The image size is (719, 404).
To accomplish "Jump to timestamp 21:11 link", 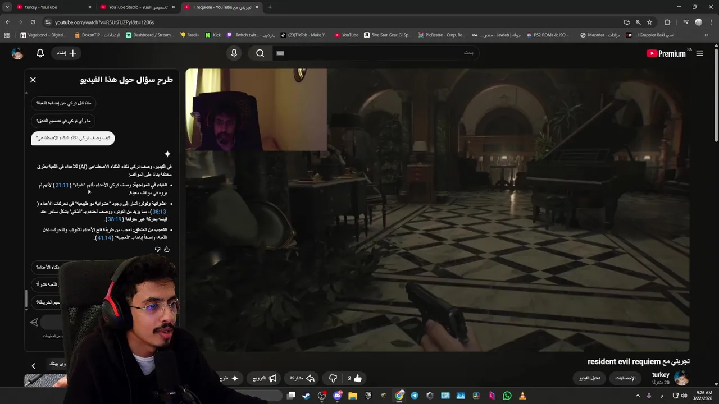I will [62, 185].
